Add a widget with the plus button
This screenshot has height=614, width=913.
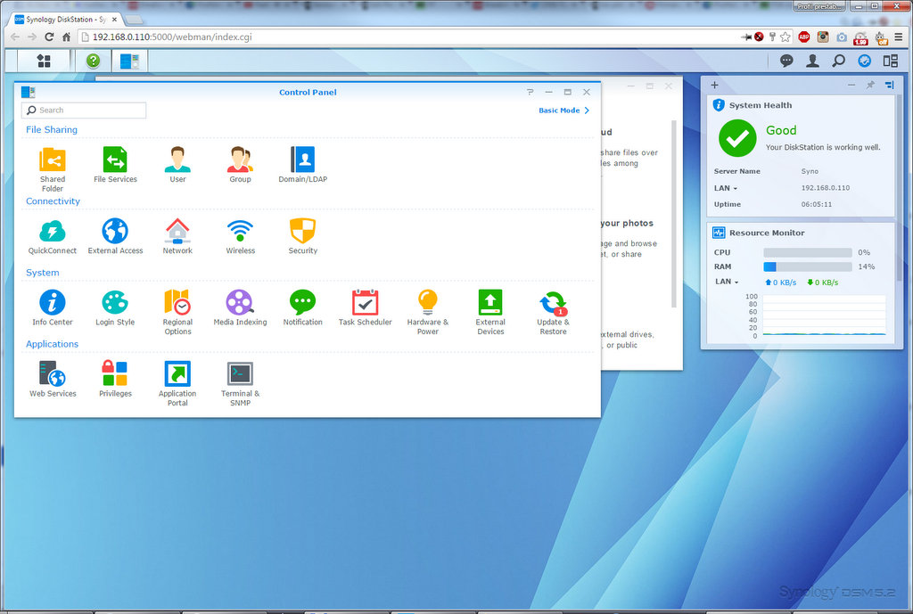714,85
